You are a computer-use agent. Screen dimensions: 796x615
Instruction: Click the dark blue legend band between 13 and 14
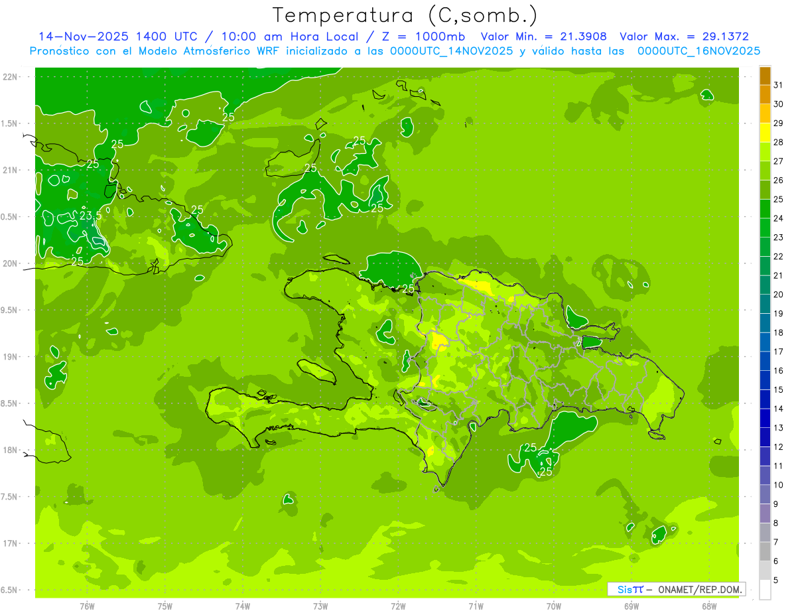click(x=765, y=419)
